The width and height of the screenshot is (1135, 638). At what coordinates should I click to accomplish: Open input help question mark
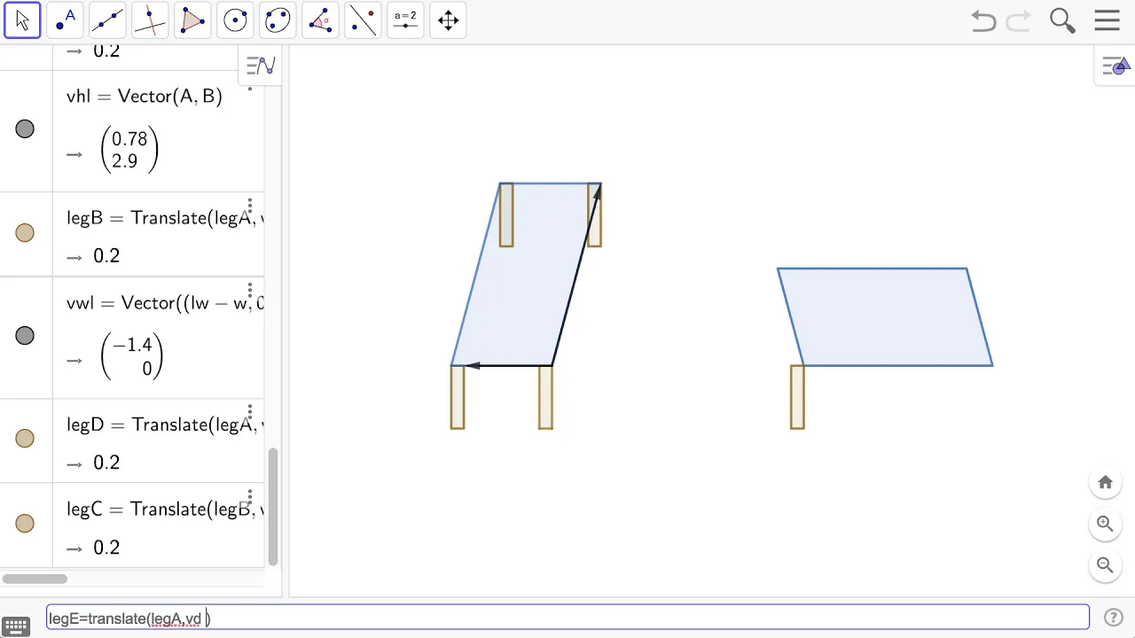tap(1113, 618)
